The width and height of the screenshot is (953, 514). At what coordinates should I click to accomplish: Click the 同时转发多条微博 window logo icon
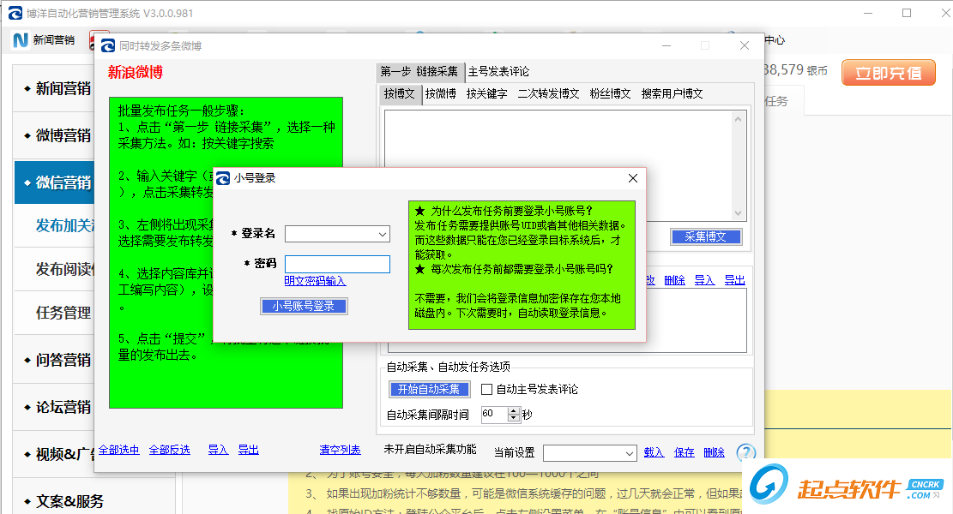(108, 45)
